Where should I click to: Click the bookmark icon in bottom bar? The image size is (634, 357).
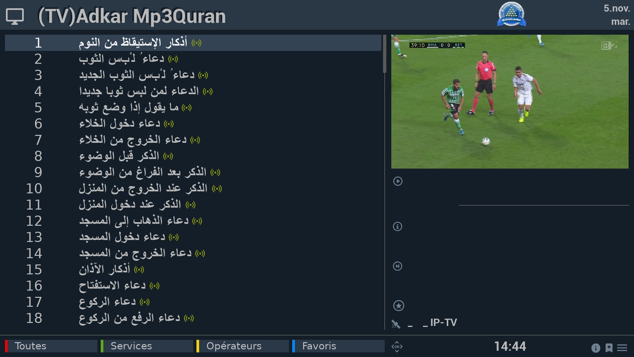(x=609, y=348)
